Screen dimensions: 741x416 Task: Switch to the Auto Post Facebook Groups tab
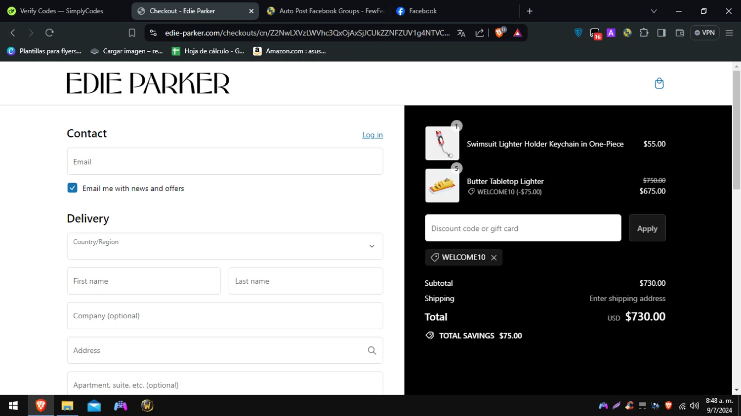tap(326, 11)
